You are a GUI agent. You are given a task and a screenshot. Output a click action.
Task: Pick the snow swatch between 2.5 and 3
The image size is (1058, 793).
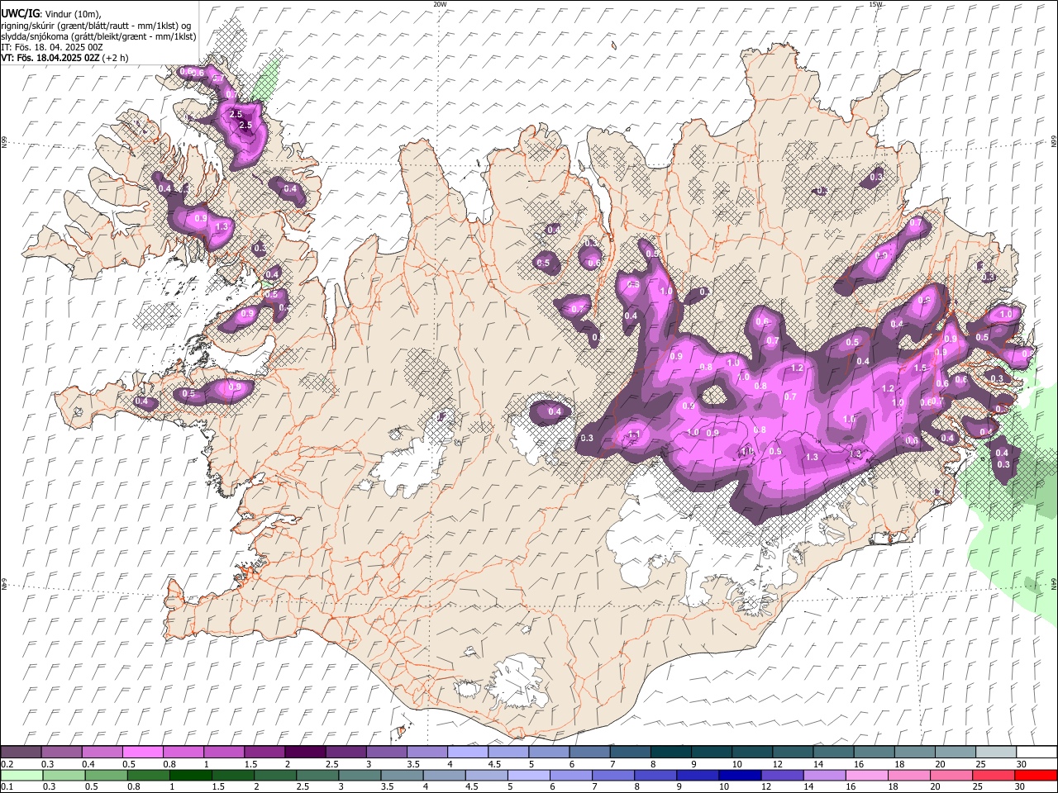[x=346, y=753]
